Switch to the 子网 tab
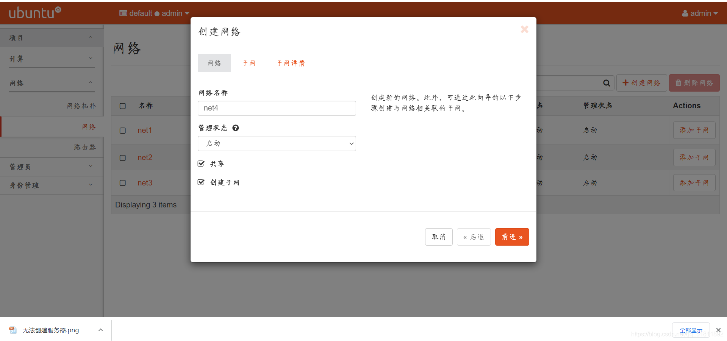 (x=249, y=63)
